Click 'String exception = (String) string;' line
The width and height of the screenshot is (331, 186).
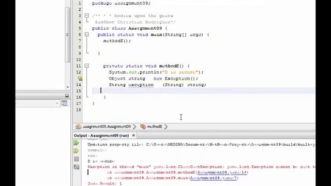[x=157, y=85]
